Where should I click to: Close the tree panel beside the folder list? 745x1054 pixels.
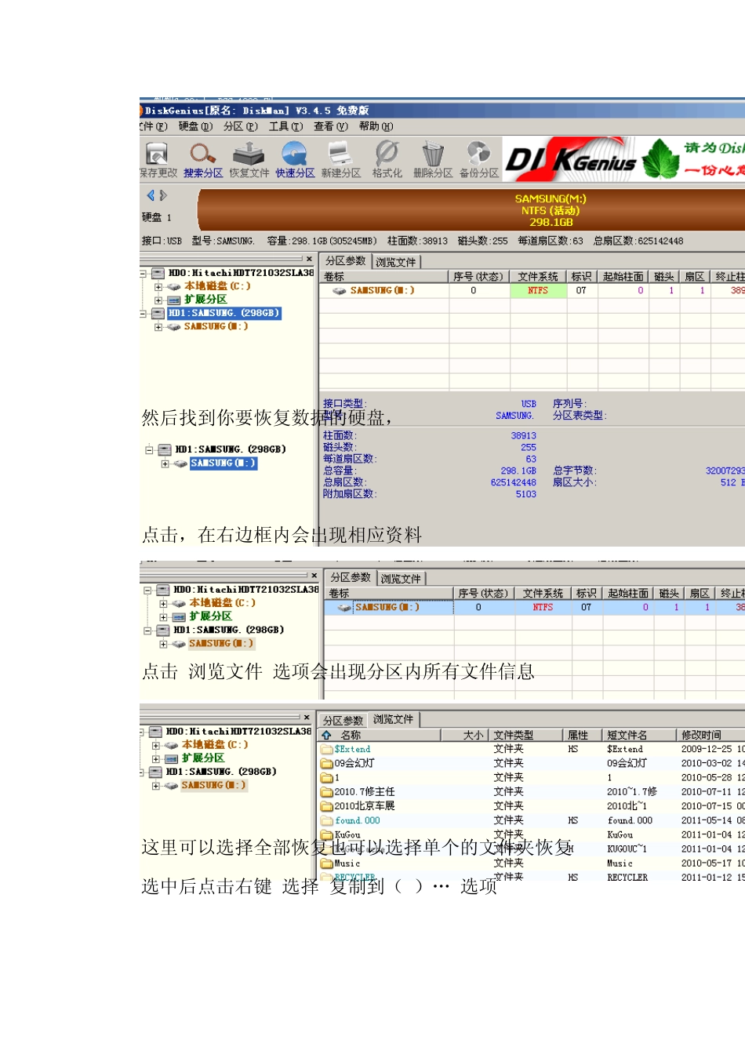307,718
